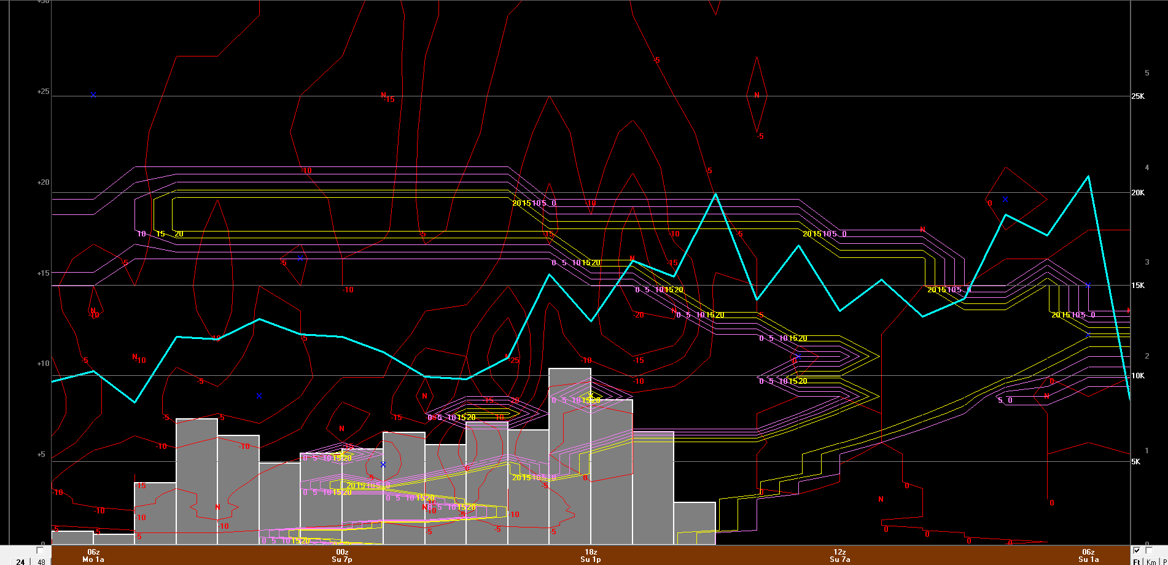Tick the empty checkbox above Km
The height and width of the screenshot is (565, 1168).
point(1150,551)
